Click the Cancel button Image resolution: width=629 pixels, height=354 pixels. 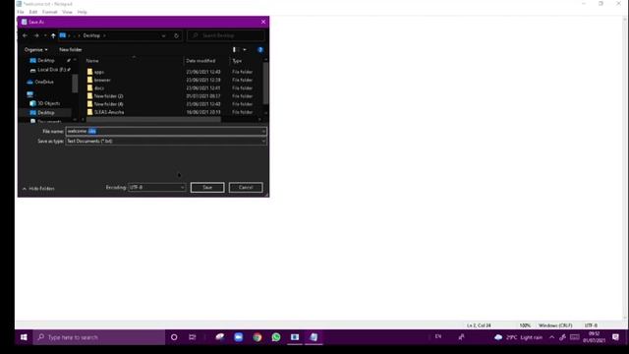point(246,188)
